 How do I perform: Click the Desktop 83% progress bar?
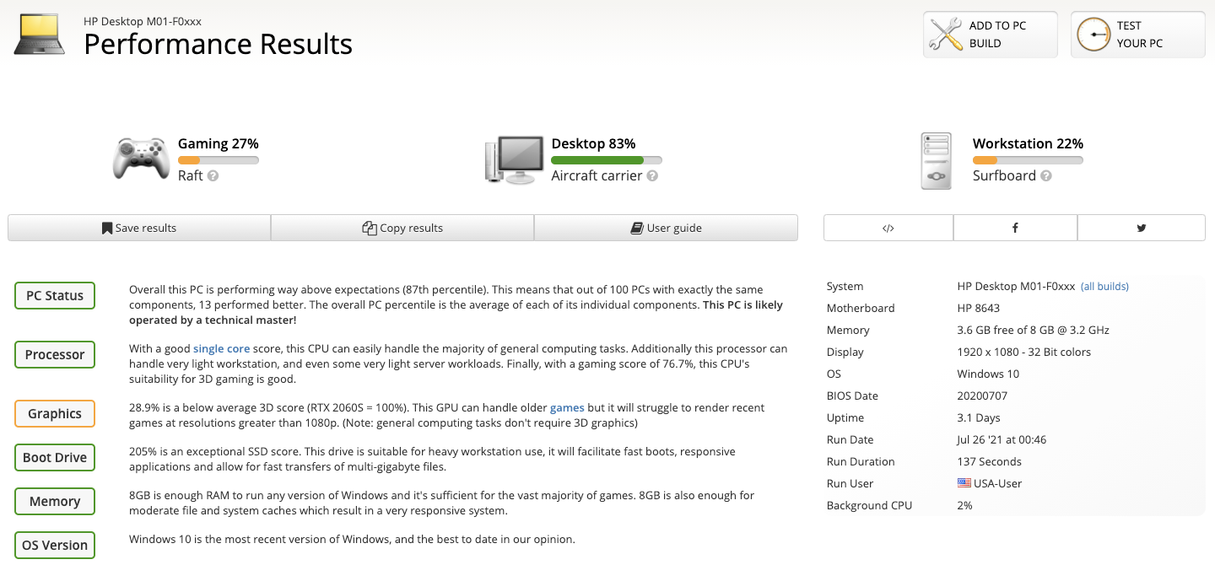coord(607,160)
